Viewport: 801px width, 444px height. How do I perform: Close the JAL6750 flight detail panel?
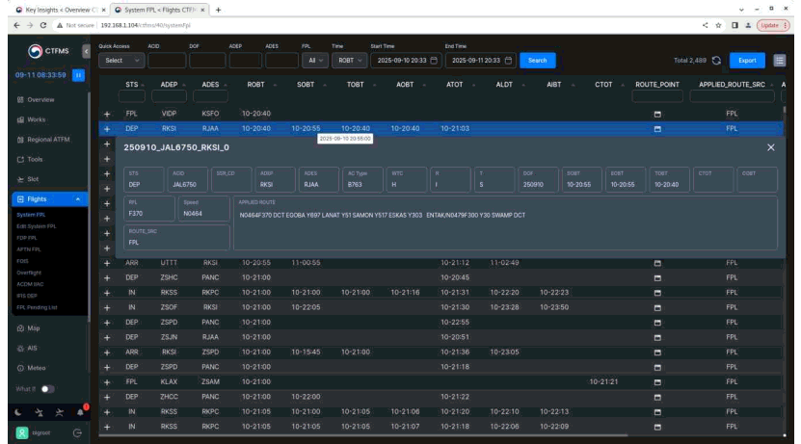tap(770, 147)
